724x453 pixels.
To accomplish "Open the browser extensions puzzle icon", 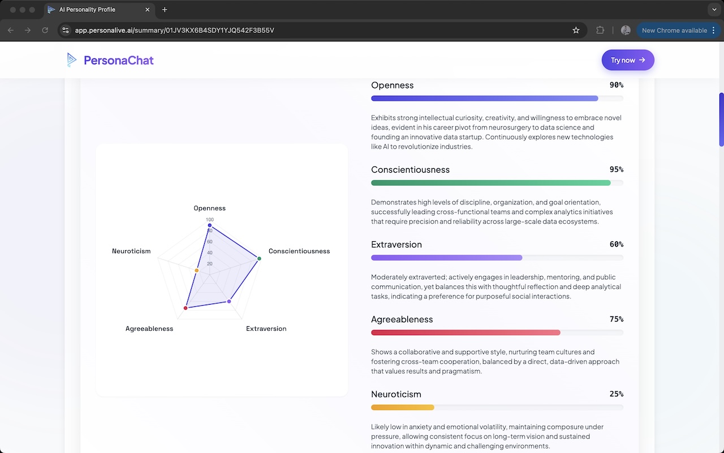I will pos(600,30).
